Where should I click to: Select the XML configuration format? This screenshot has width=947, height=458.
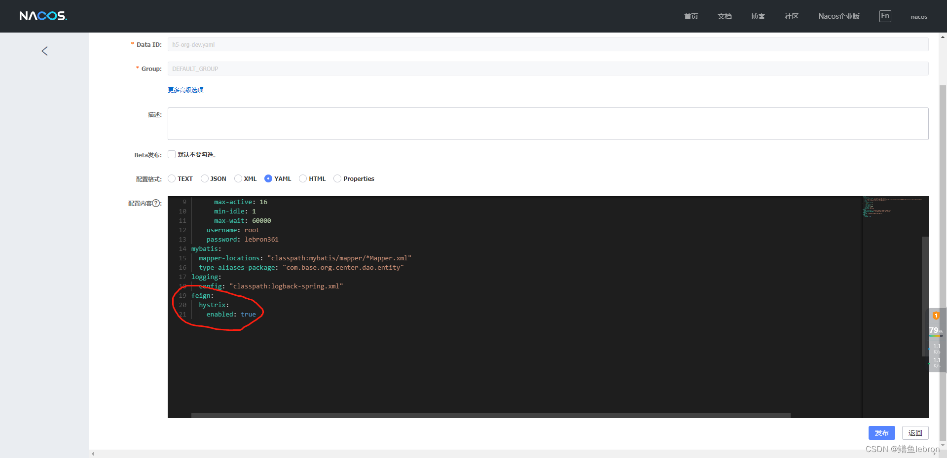(237, 178)
